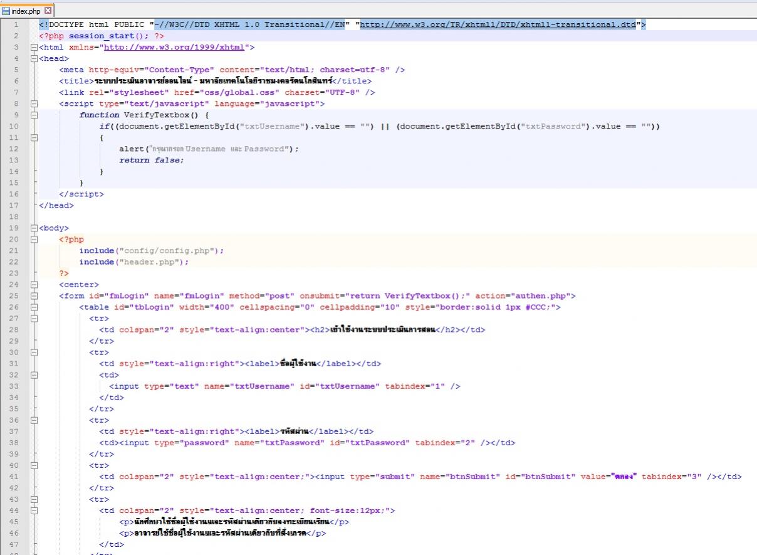
Task: Collapse the html block at line 3
Action: pos(34,47)
